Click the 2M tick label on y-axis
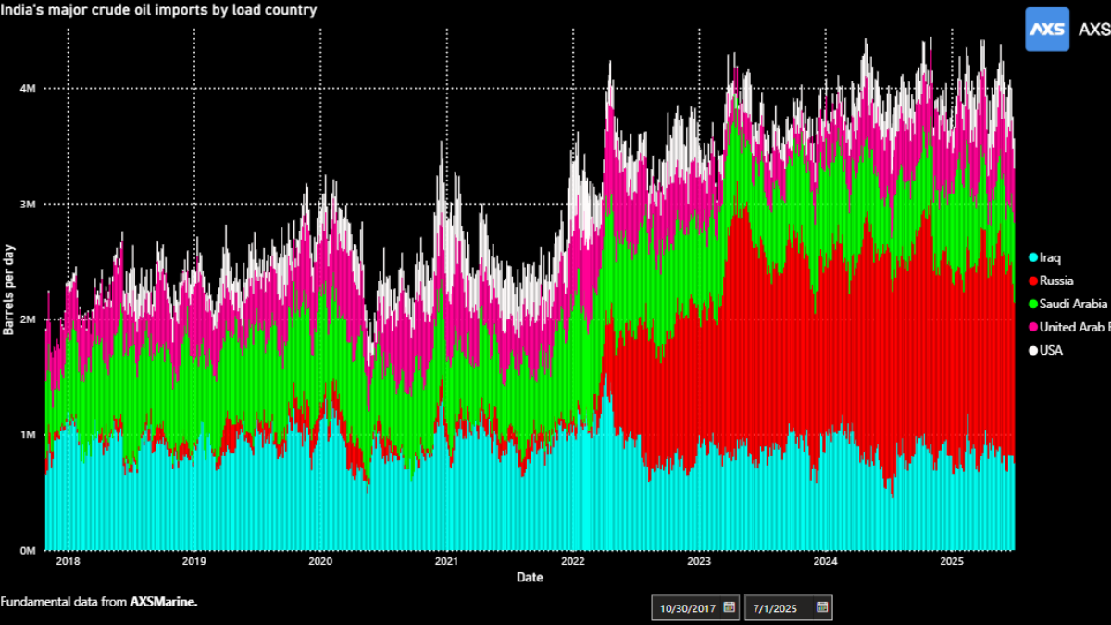 click(x=26, y=319)
